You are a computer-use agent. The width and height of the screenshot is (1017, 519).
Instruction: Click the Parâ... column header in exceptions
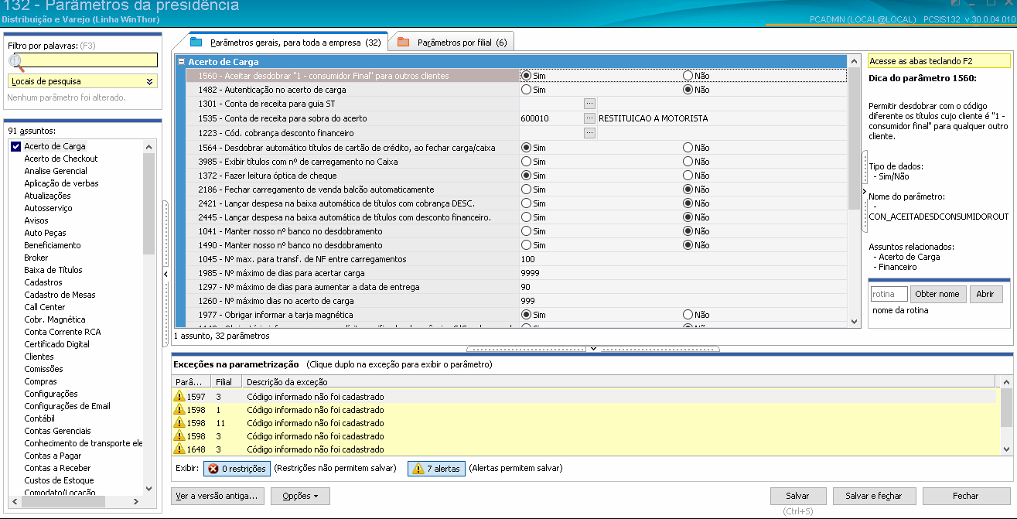pos(191,382)
